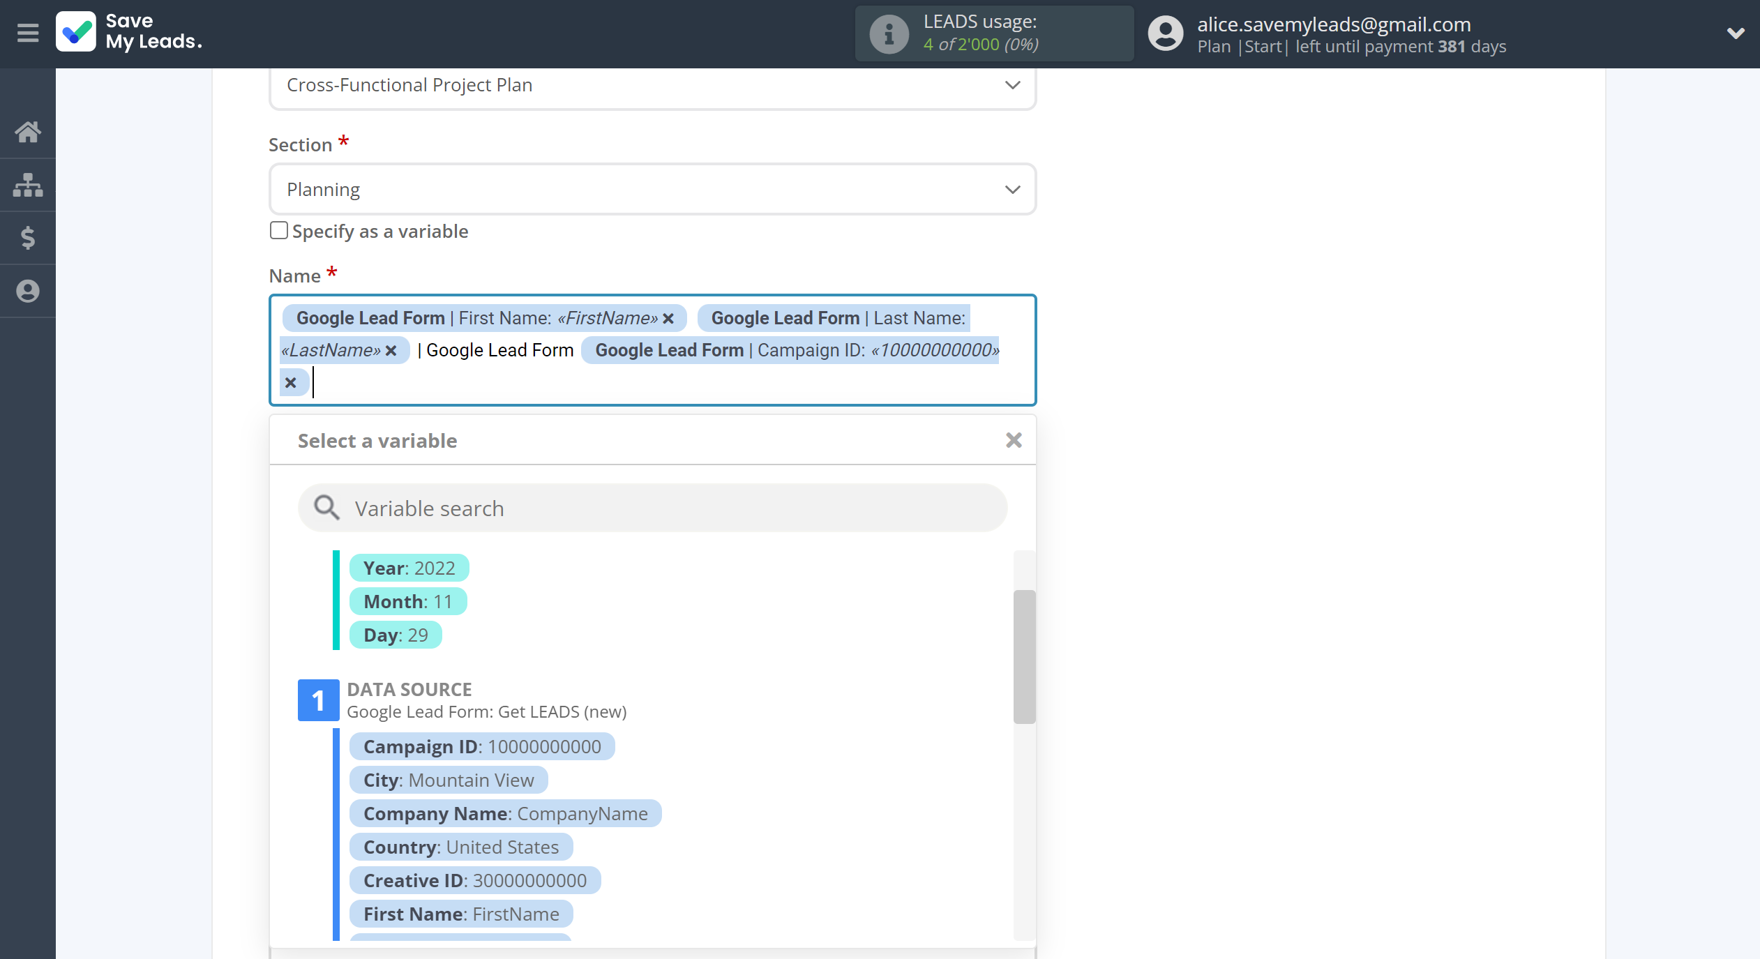Insert the Year: 2022 variable
This screenshot has height=959, width=1760.
pos(409,568)
